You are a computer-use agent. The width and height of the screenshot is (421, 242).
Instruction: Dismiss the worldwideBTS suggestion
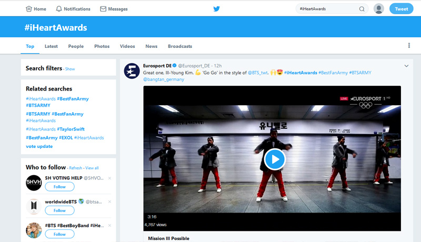(109, 202)
